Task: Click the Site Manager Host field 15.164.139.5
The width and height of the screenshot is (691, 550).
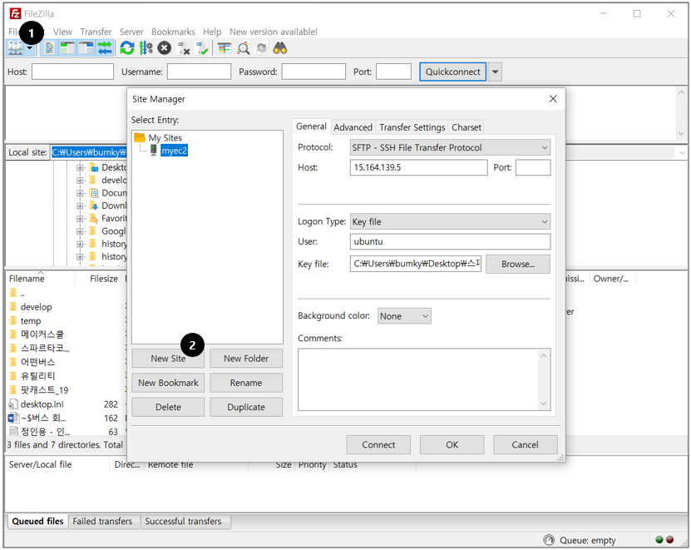Action: point(418,167)
